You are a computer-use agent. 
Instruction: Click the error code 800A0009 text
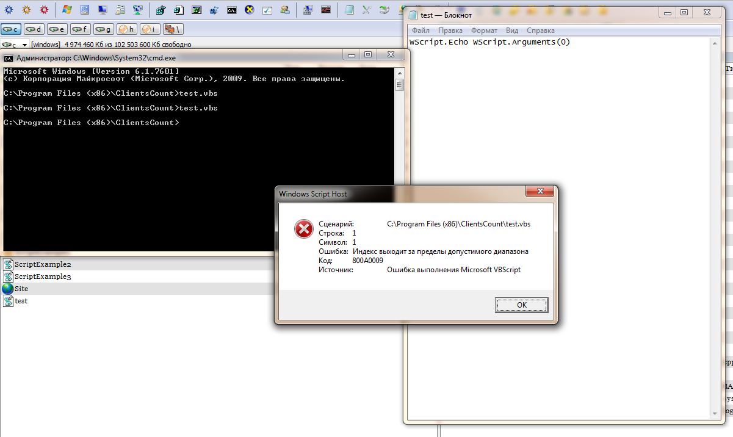coord(368,261)
